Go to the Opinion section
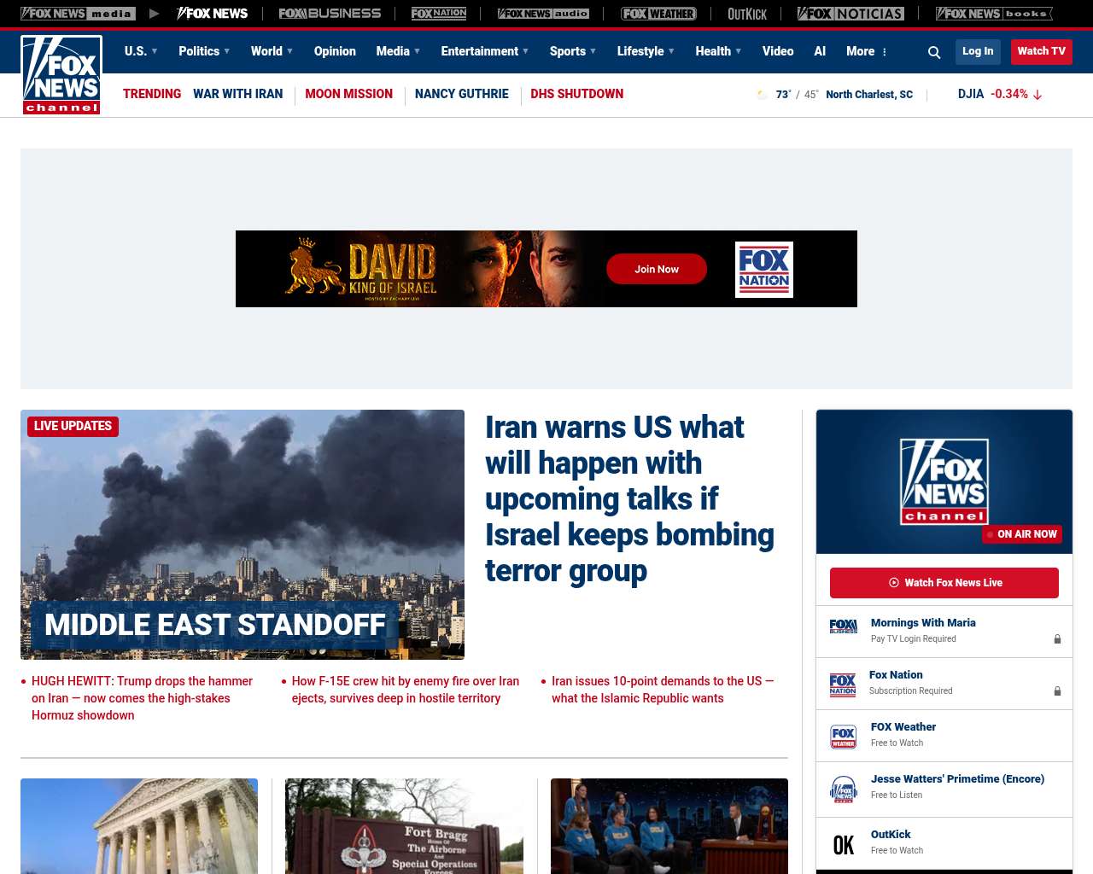The image size is (1093, 874). tap(335, 51)
